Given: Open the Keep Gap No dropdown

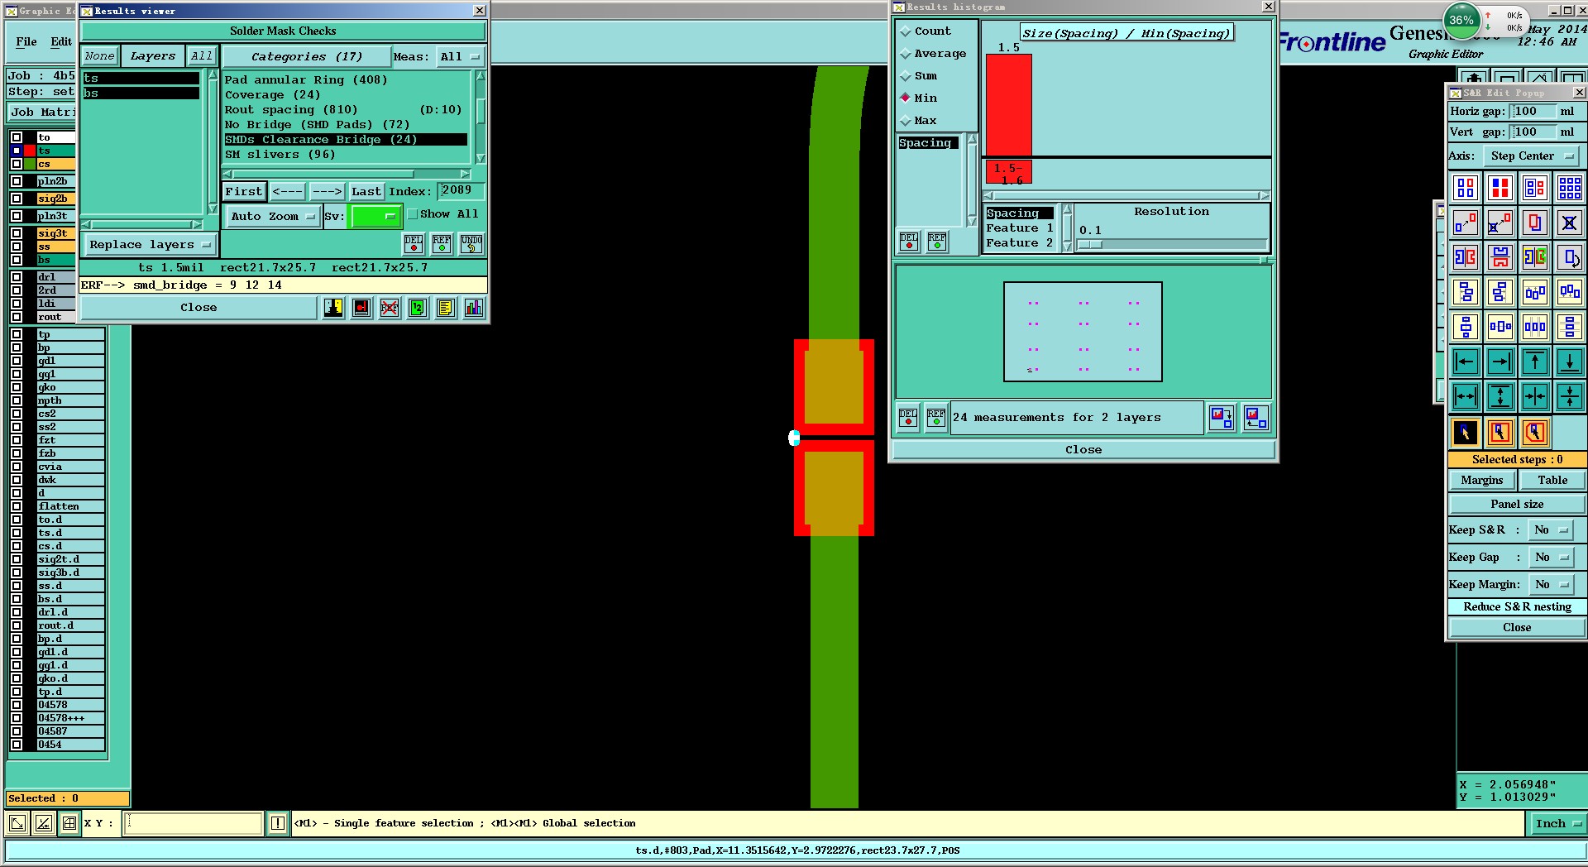Looking at the screenshot, I should click(1551, 558).
